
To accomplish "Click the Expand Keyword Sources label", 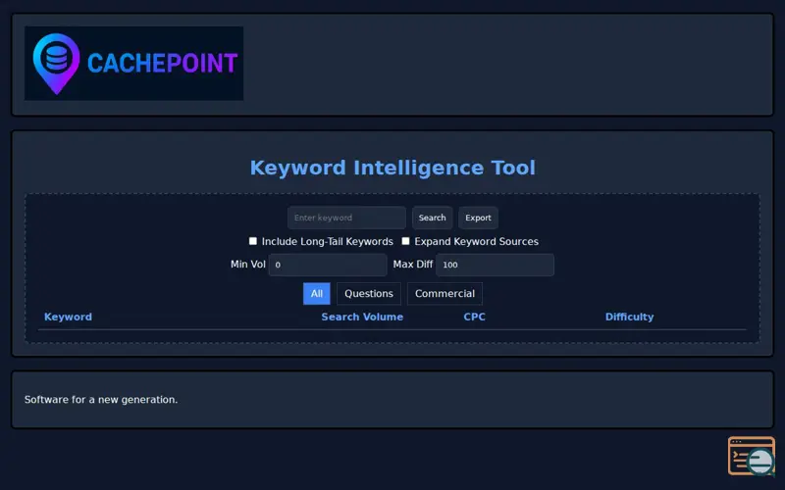I will click(476, 241).
